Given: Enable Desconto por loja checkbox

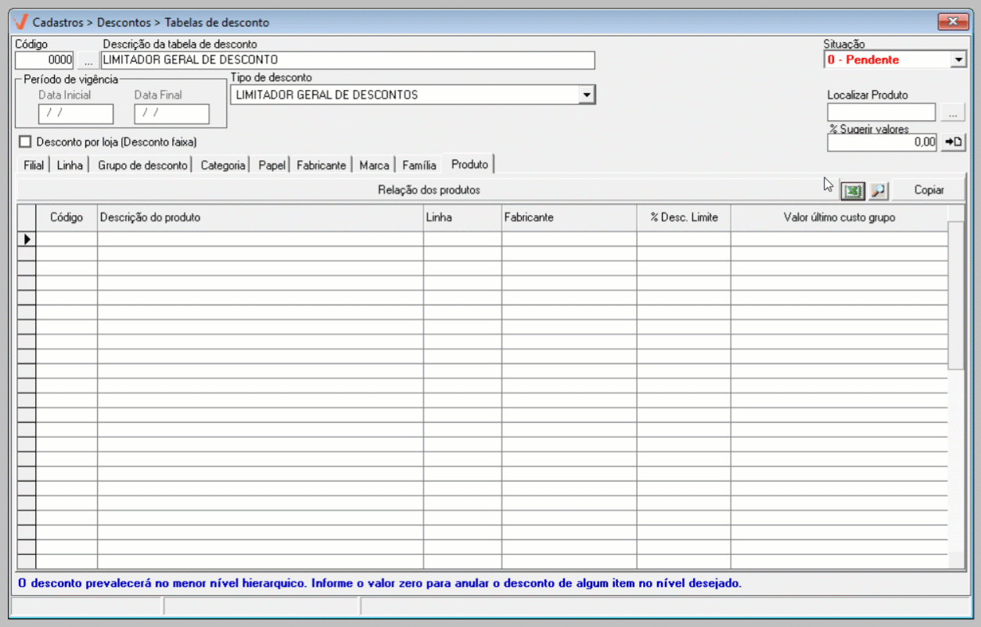Looking at the screenshot, I should point(25,142).
